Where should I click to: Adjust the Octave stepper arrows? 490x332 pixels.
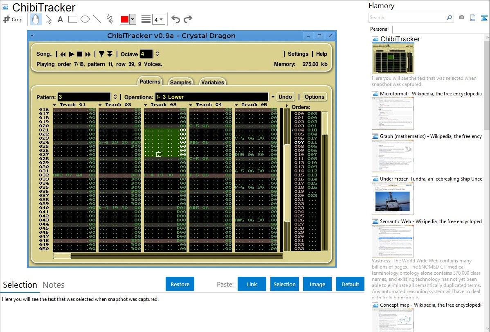[157, 54]
